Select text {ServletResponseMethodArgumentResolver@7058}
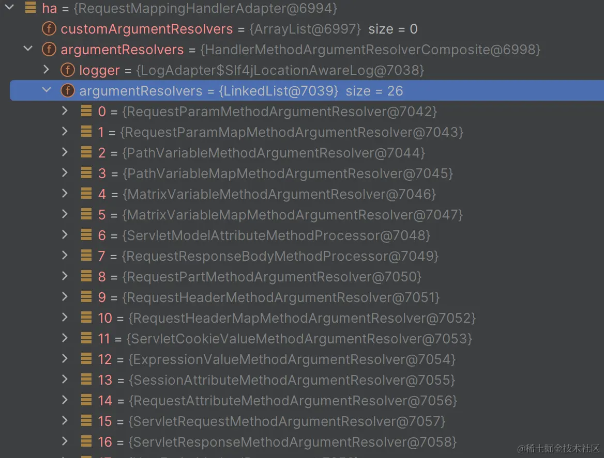This screenshot has height=458, width=604. point(292,442)
